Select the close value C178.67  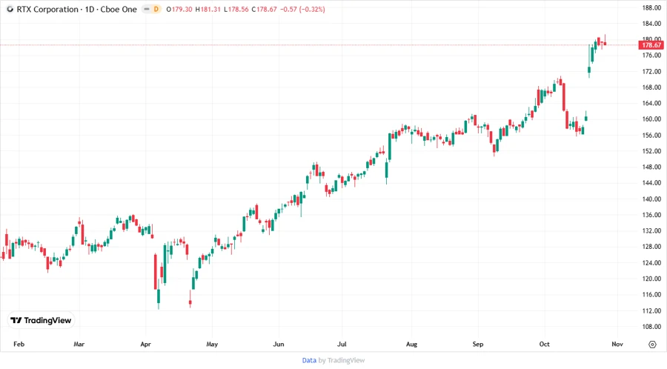[264, 9]
